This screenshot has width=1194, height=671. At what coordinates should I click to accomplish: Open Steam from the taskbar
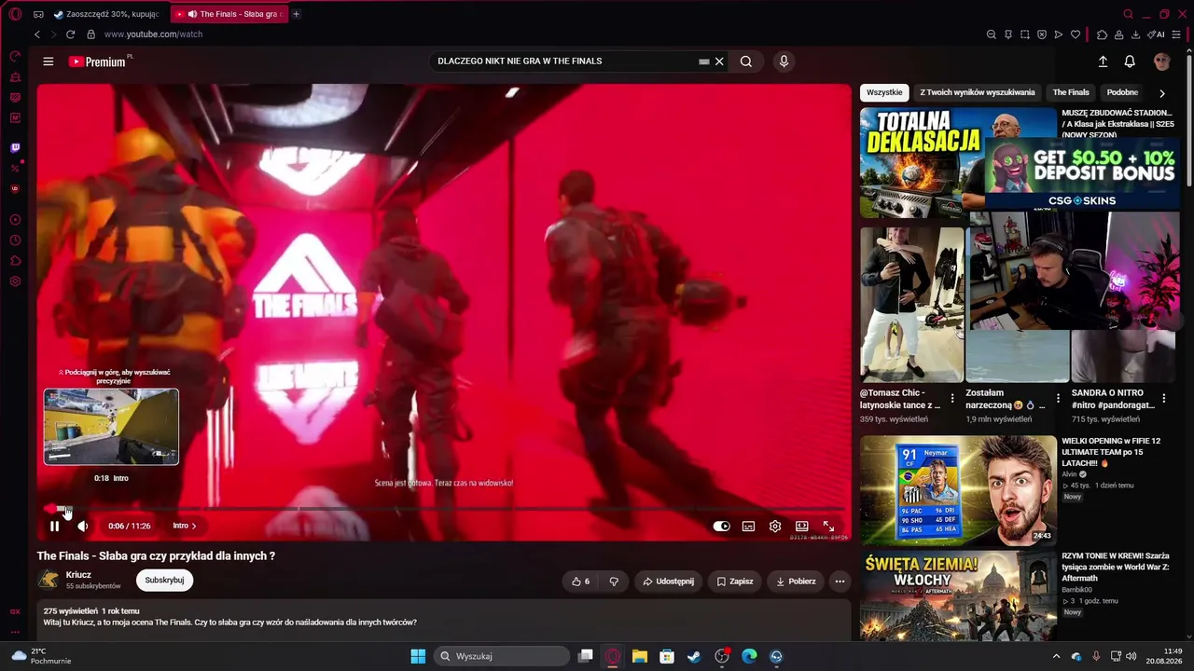pyautogui.click(x=694, y=656)
